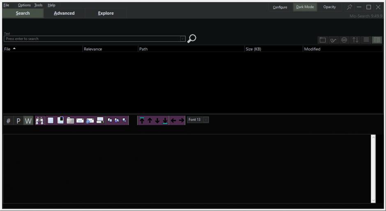Click the first small copy icon
386x211 pixels.
click(x=110, y=120)
